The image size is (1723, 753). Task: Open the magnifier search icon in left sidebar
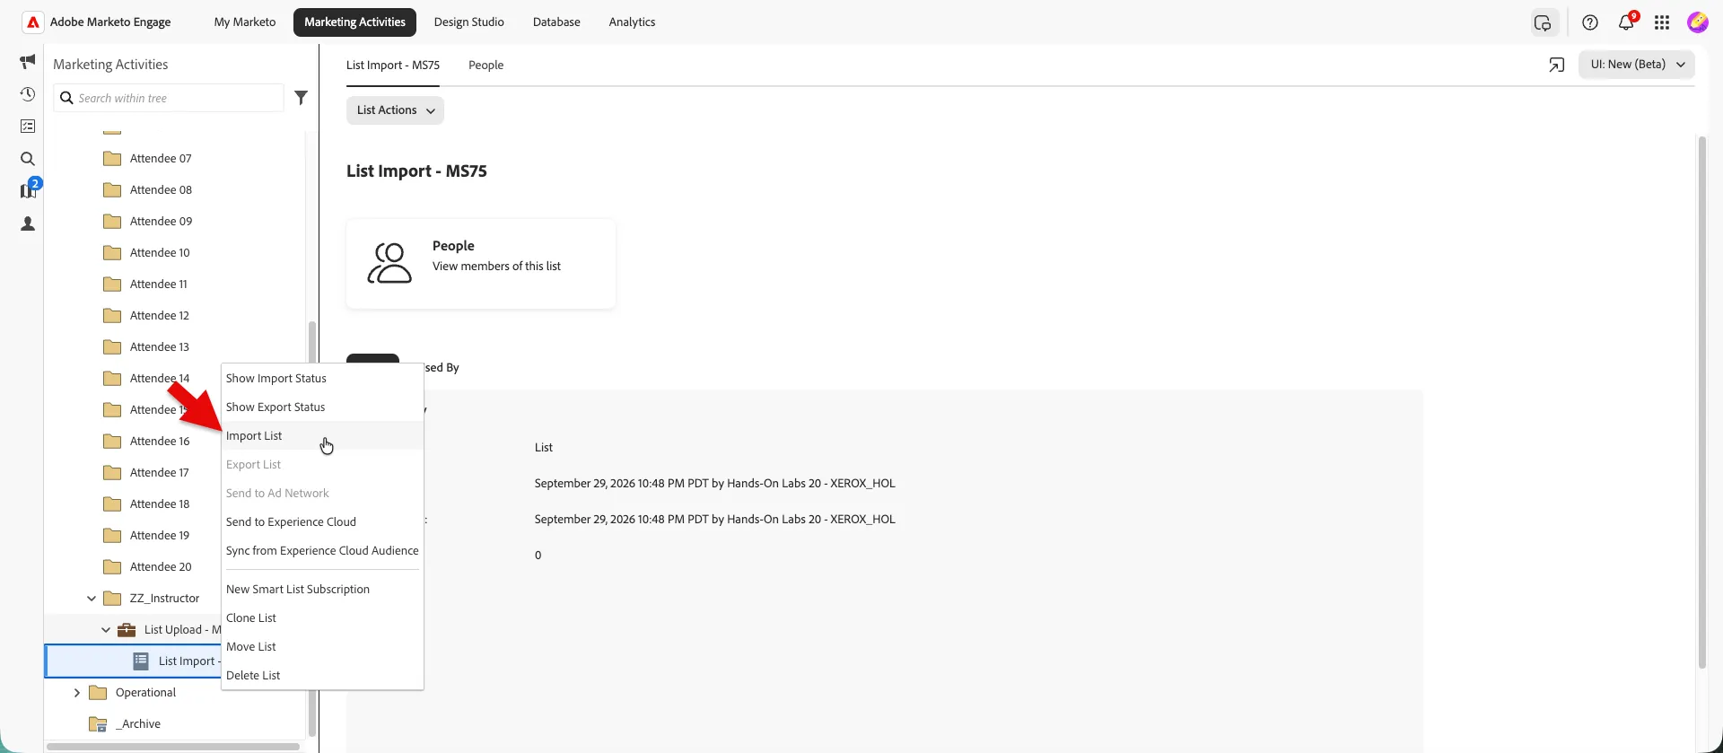click(x=28, y=159)
